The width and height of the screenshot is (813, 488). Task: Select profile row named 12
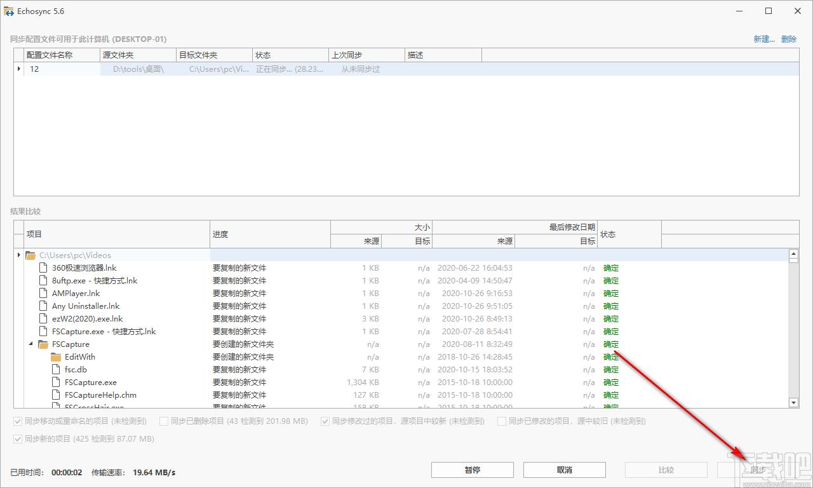click(x=406, y=69)
